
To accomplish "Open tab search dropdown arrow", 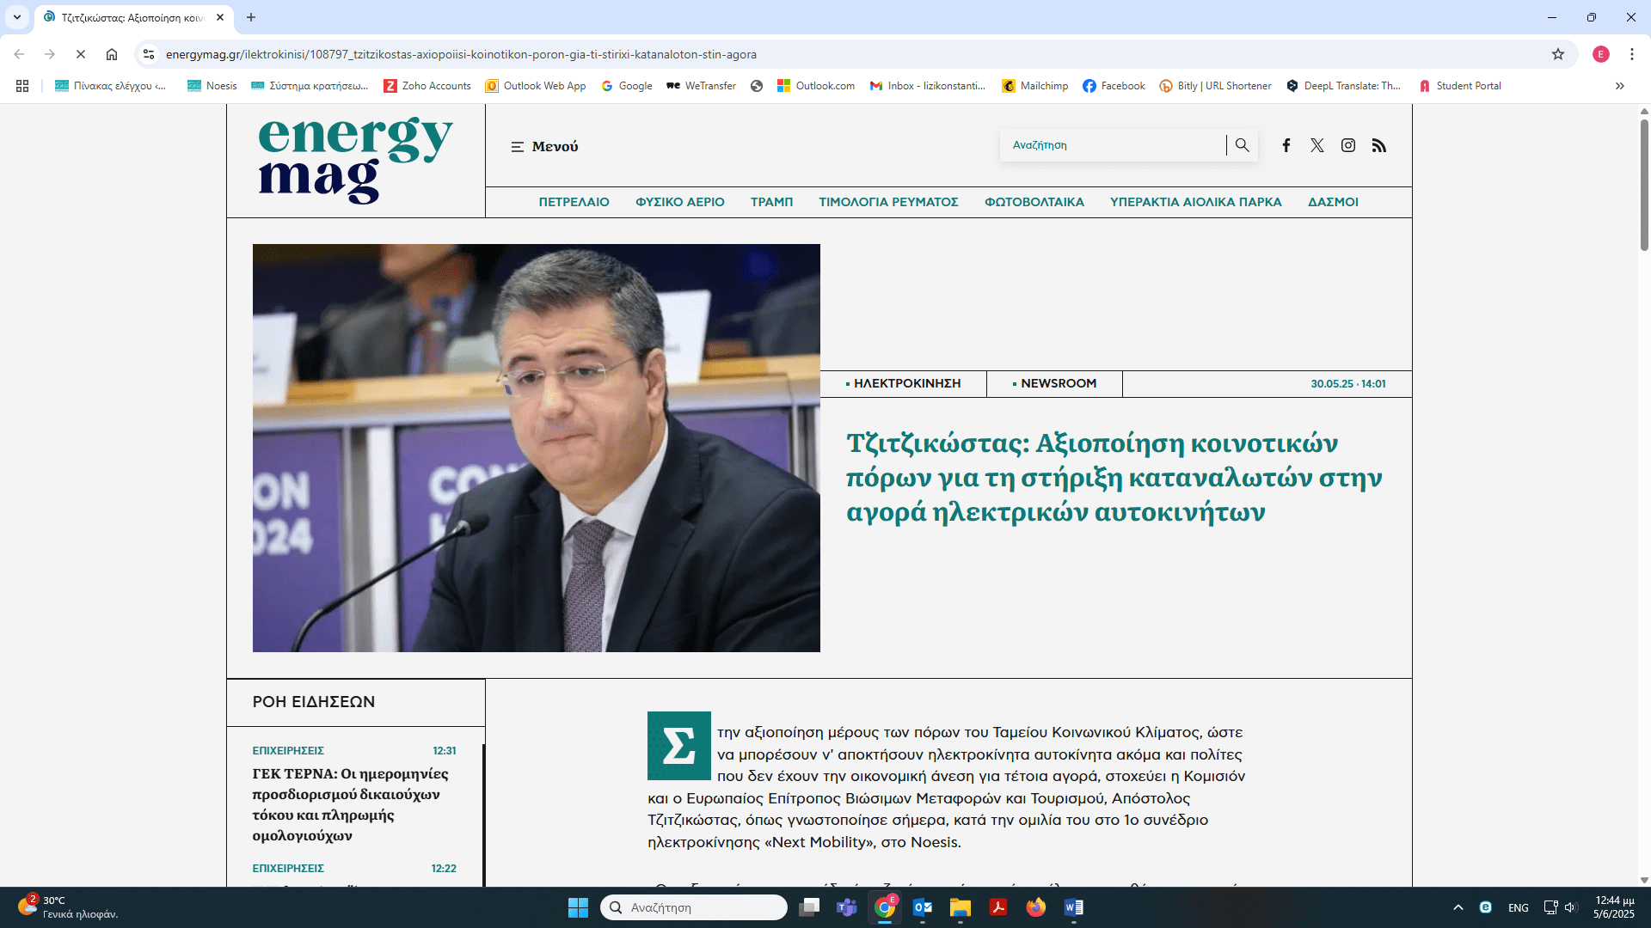I will pyautogui.click(x=16, y=17).
